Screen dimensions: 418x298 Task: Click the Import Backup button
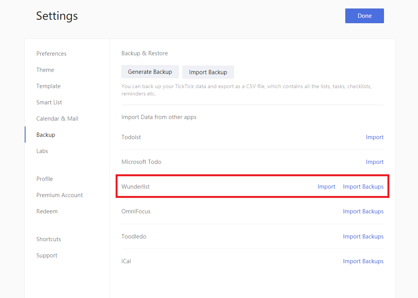(x=208, y=72)
